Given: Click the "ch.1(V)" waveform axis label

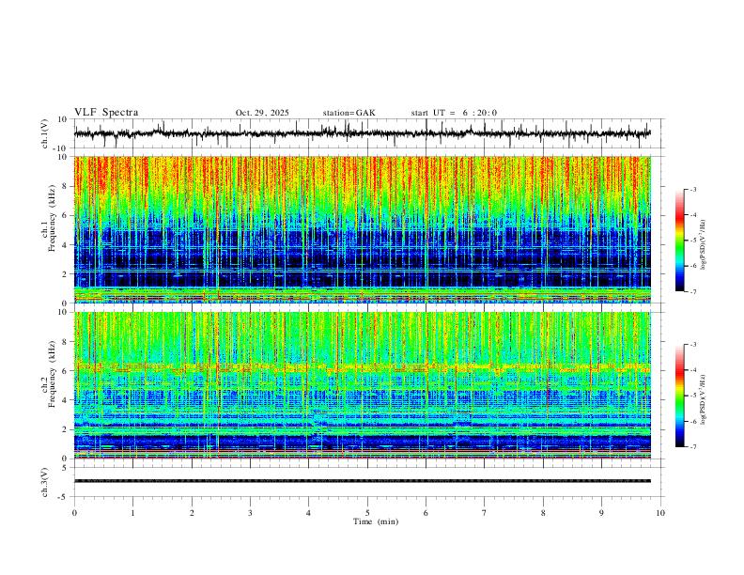Looking at the screenshot, I should [x=45, y=133].
